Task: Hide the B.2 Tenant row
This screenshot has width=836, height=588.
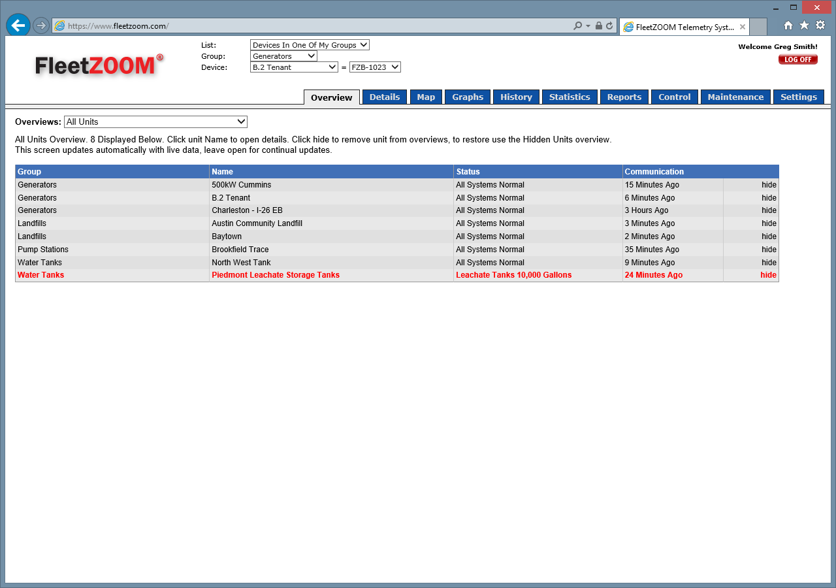Action: [x=769, y=198]
